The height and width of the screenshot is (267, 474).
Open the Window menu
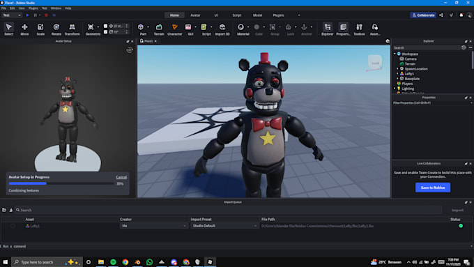(x=56, y=8)
